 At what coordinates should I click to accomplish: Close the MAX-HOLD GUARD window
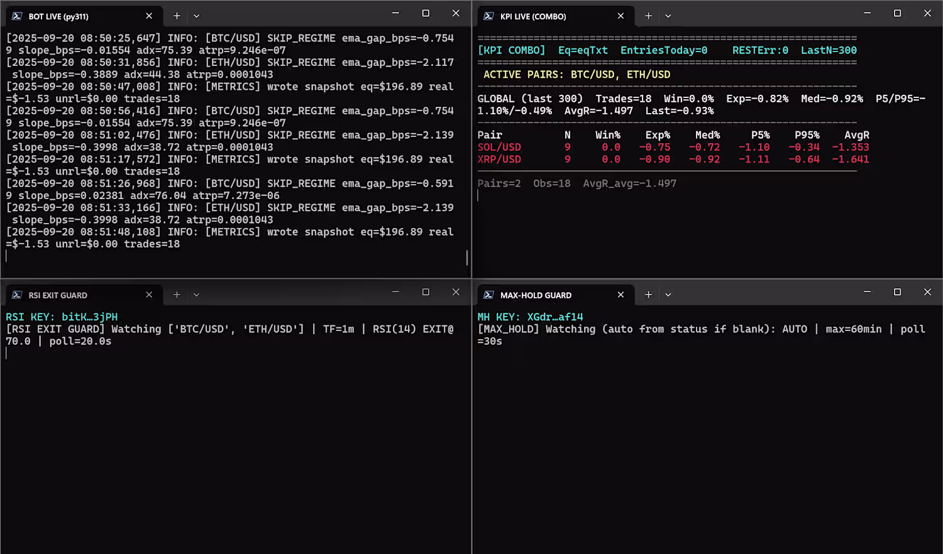coord(927,292)
